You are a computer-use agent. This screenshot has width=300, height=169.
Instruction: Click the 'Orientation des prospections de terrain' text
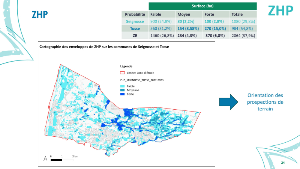click(265, 102)
